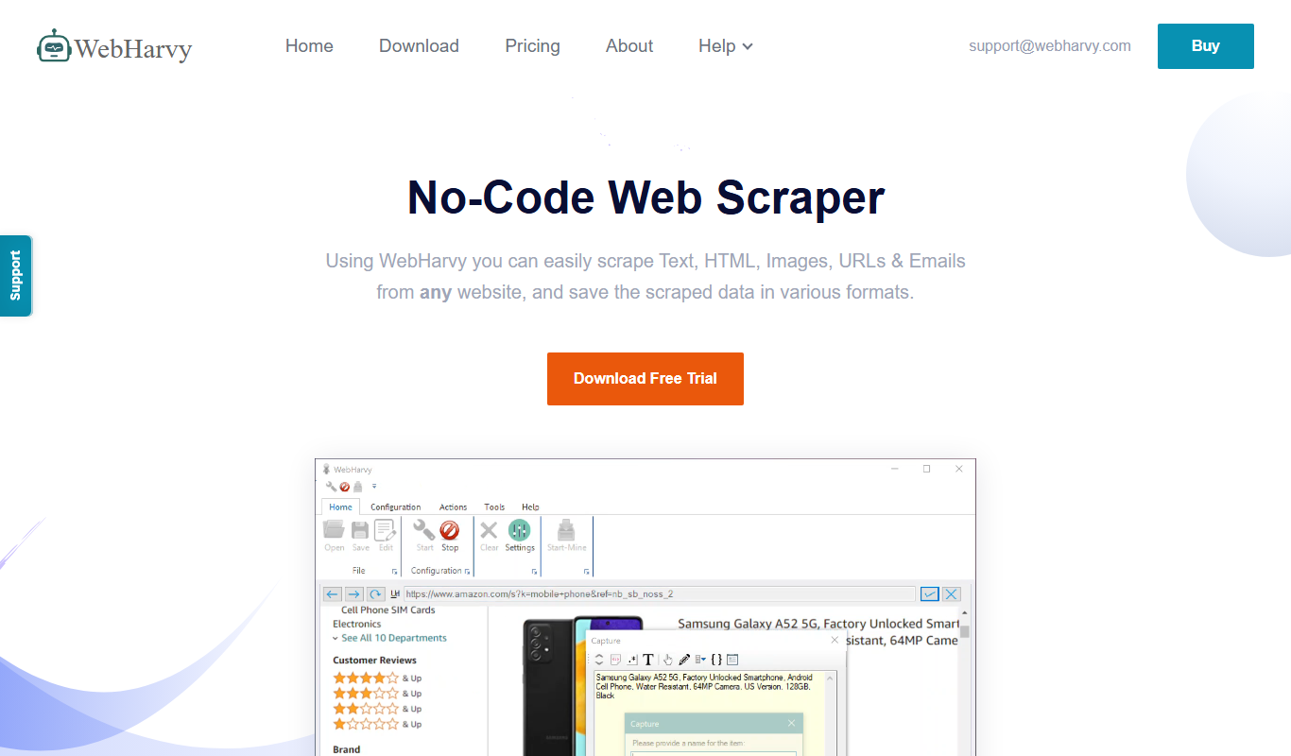This screenshot has height=756, width=1291.
Task: Click the form list icon in Capture toolbar
Action: coord(732,660)
